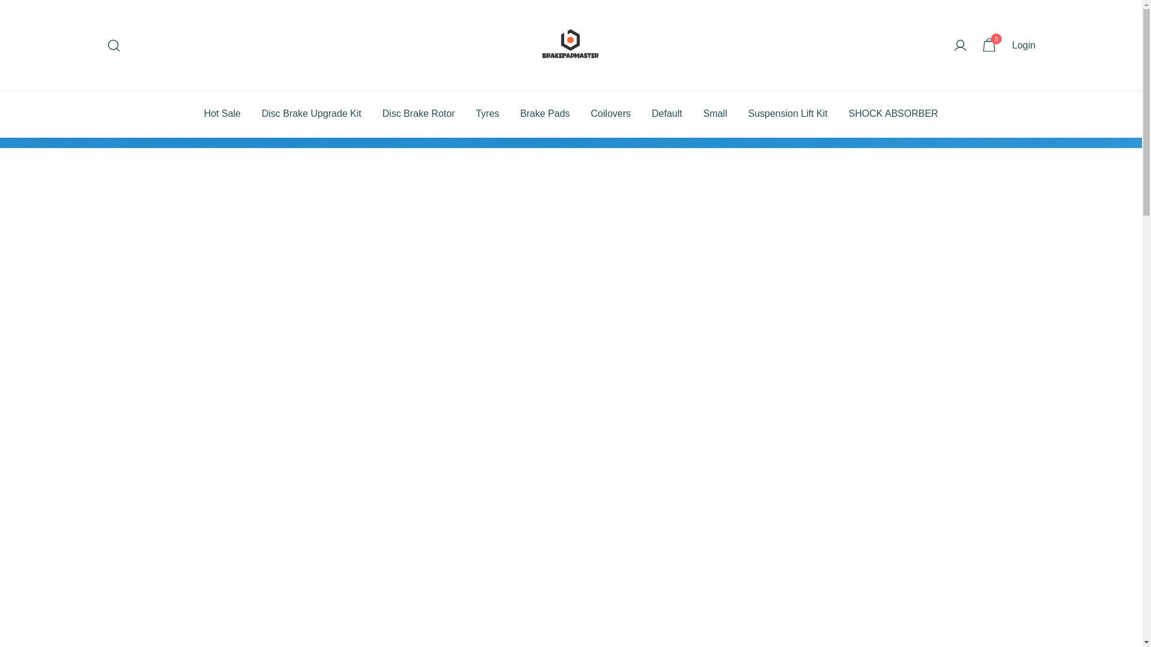Image resolution: width=1151 pixels, height=647 pixels.
Task: Open the shopping cart icon
Action: 989,46
